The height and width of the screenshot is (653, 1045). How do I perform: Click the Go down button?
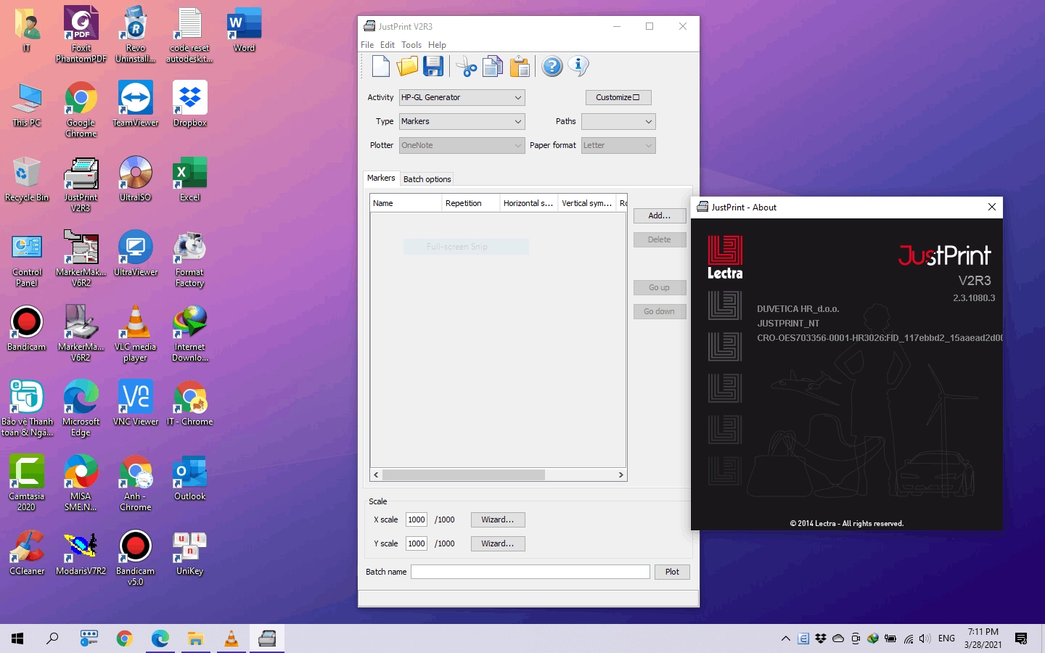(x=660, y=311)
